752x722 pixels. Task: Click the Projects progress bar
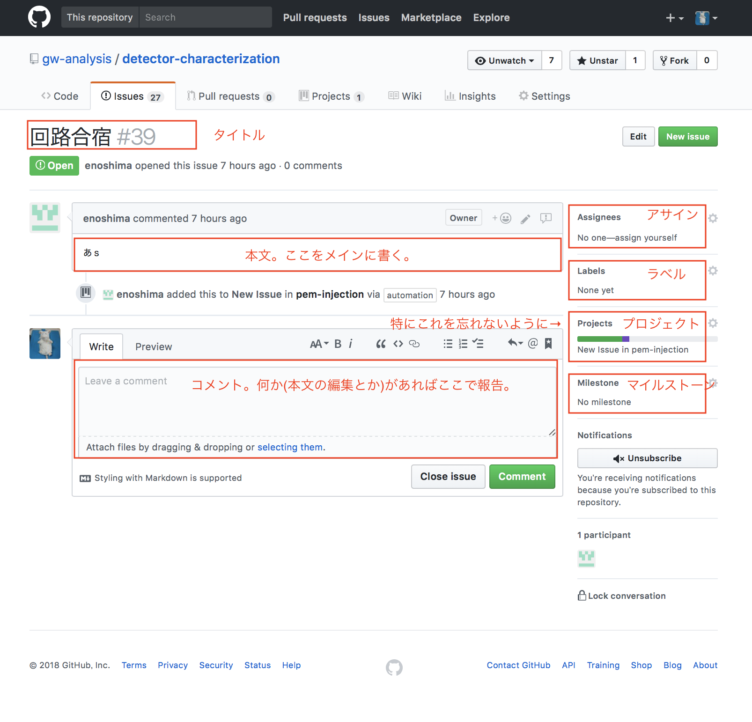[x=647, y=339]
